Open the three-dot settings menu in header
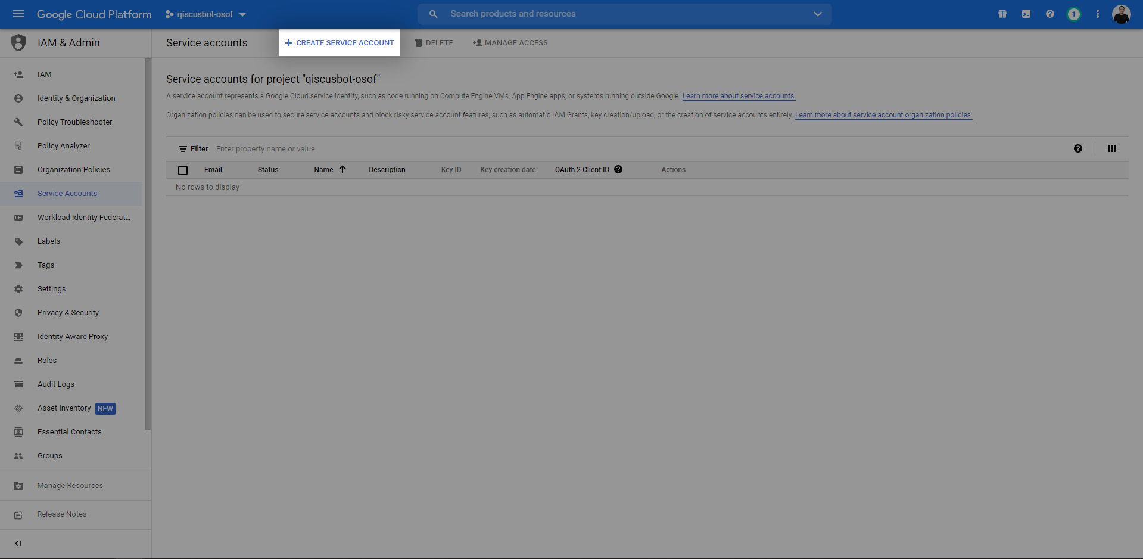The height and width of the screenshot is (559, 1143). (1097, 14)
